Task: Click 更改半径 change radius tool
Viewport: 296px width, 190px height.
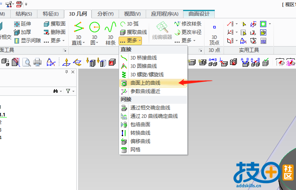Action: tap(188, 32)
